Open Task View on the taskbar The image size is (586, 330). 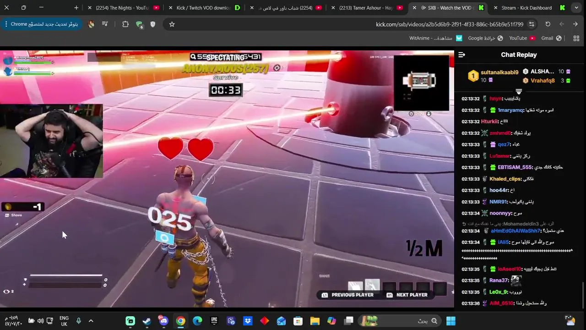(349, 321)
